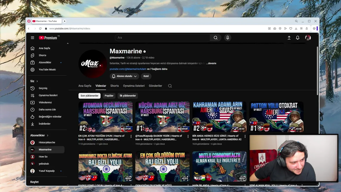Open the Opera profile icon

tap(307, 29)
